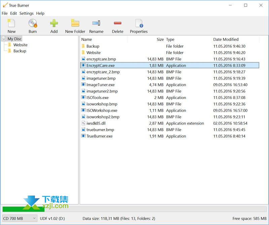Click the green disc capacity usage bar
269x225 pixels.
[24, 209]
